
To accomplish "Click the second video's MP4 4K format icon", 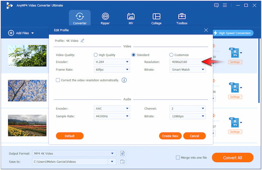I will tap(234, 88).
